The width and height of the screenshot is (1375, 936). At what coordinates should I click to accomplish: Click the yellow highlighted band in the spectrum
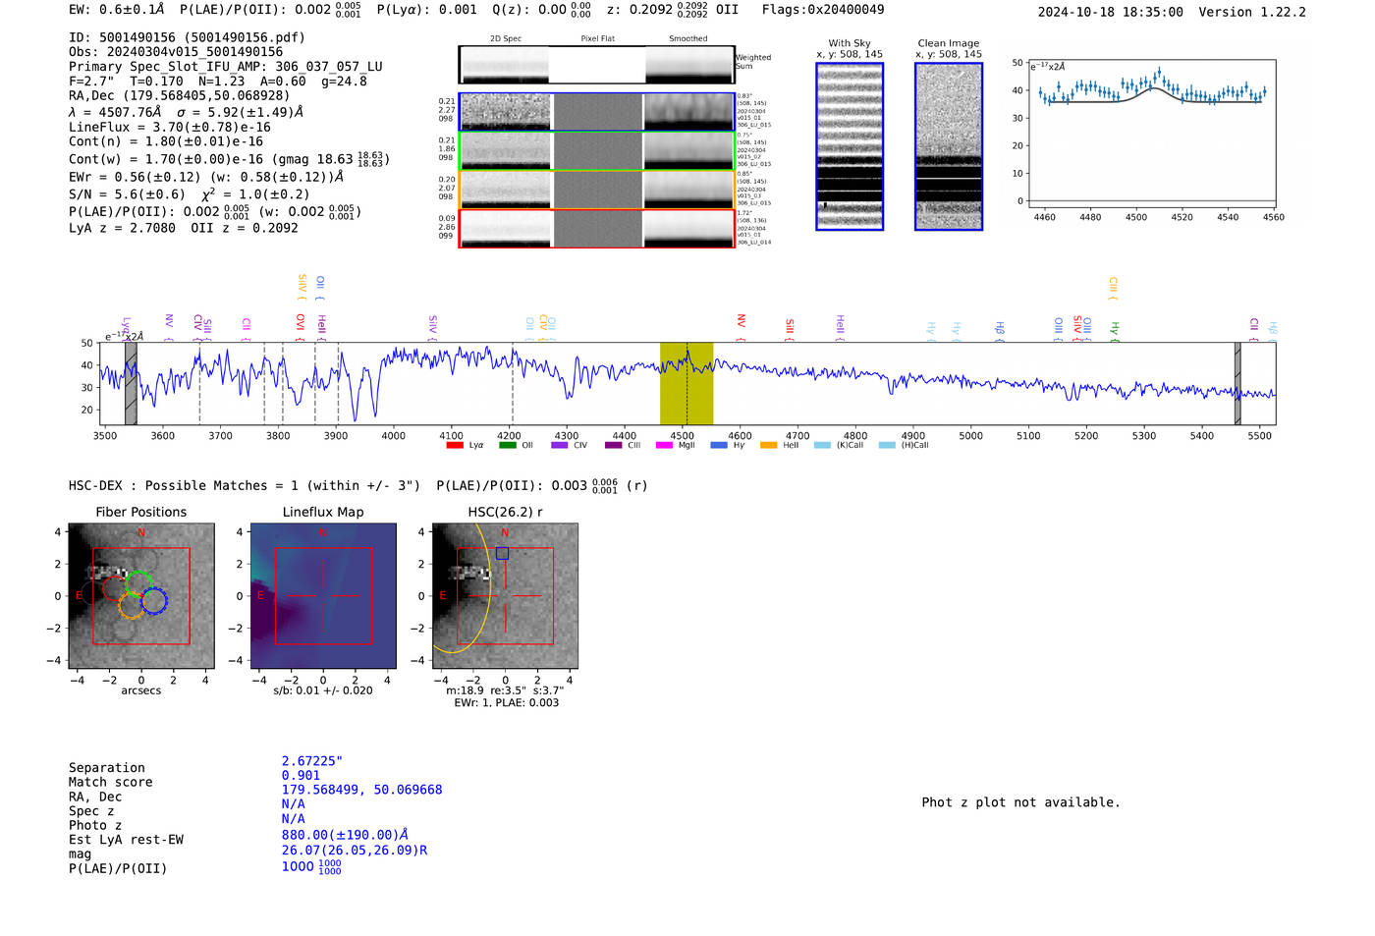click(x=687, y=384)
